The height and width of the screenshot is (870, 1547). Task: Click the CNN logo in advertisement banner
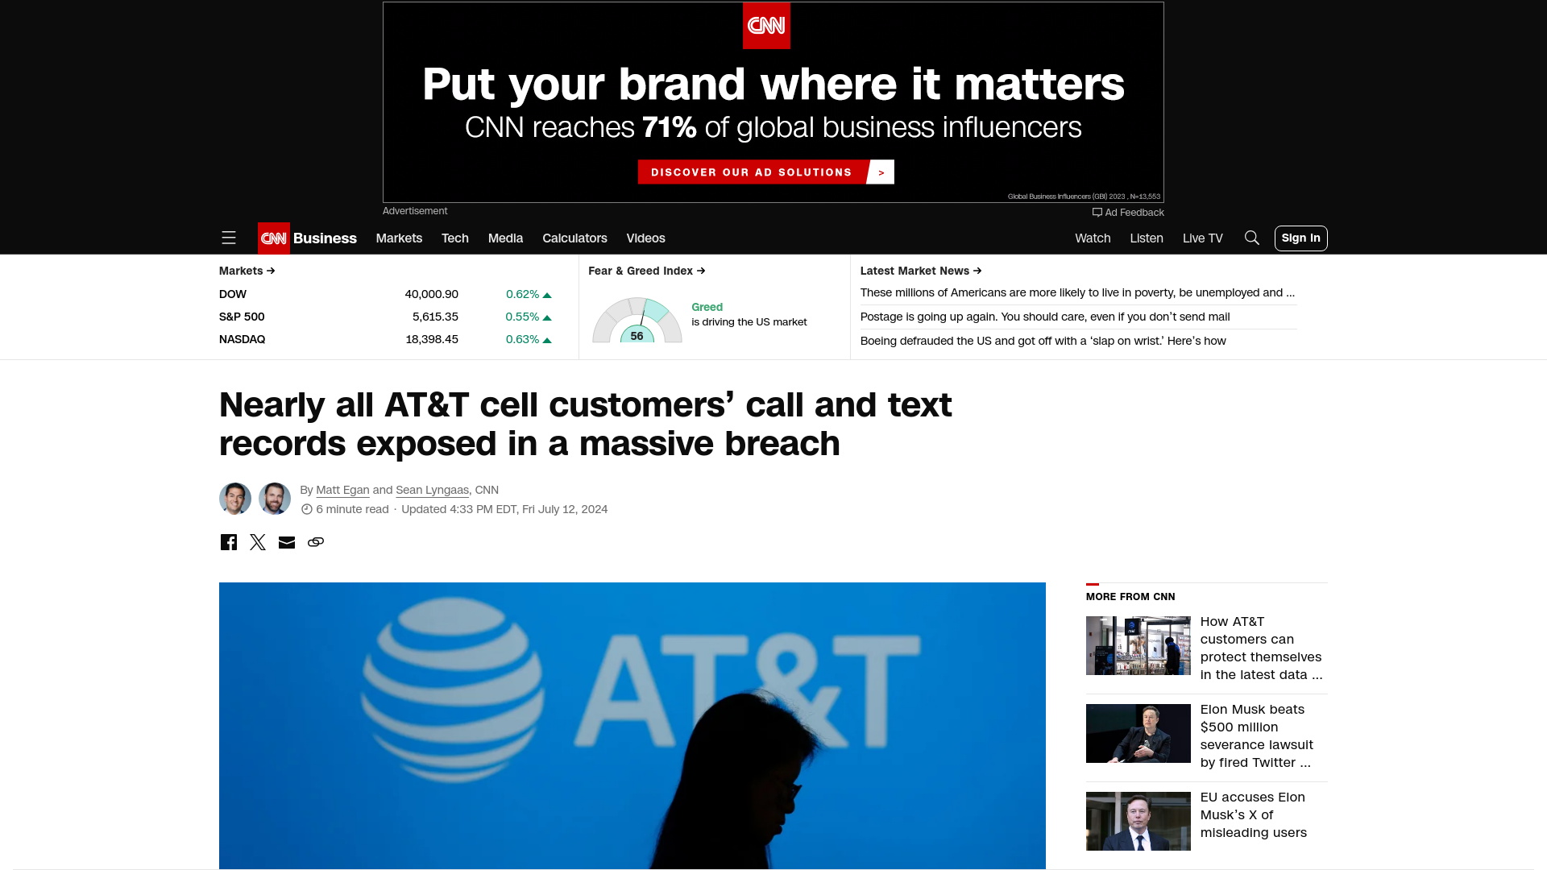pos(766,26)
